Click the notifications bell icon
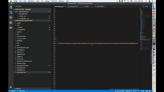The image size is (164, 92). pyautogui.click(x=150, y=91)
